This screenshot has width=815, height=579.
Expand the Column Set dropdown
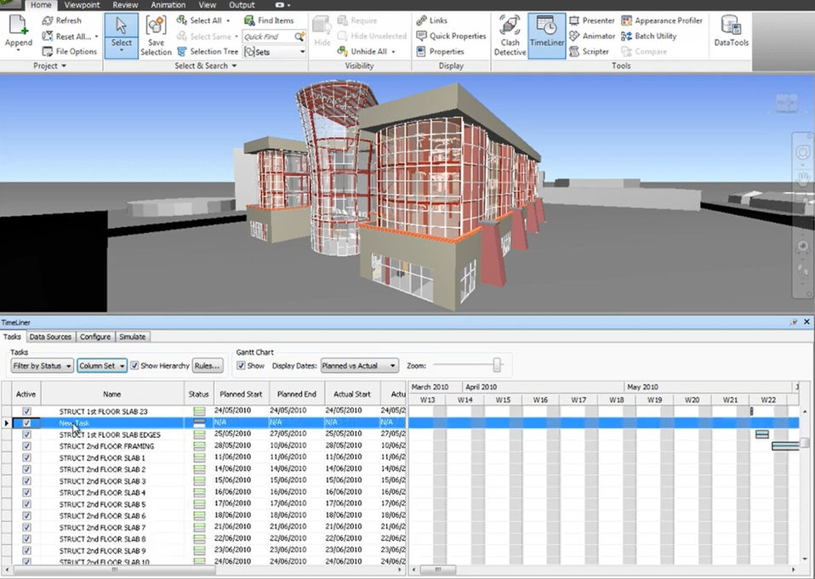coord(102,366)
